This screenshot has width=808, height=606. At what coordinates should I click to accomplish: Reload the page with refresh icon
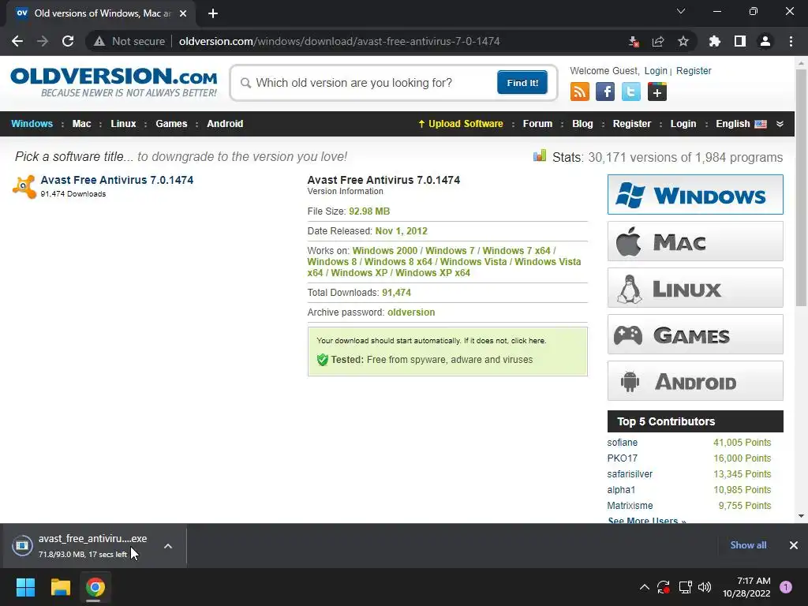pos(68,41)
